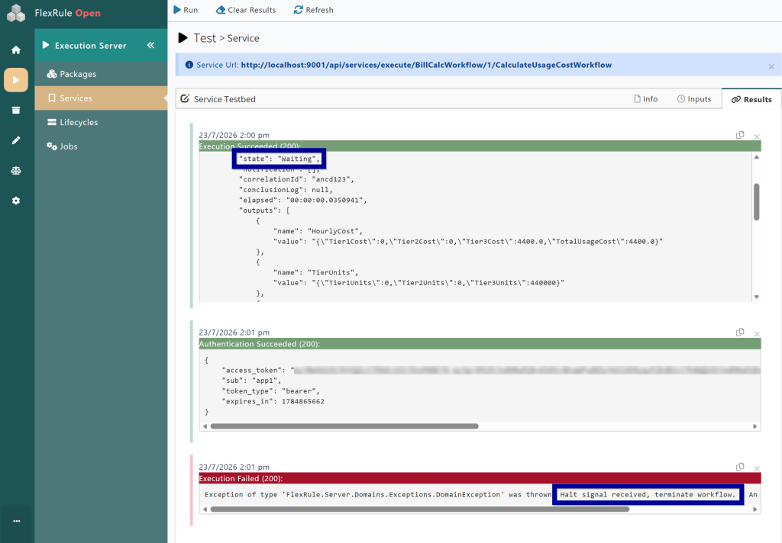Screen dimensions: 782x543
Task: Click scroll-down arrow in Execution Succeeded output
Action: (x=757, y=297)
